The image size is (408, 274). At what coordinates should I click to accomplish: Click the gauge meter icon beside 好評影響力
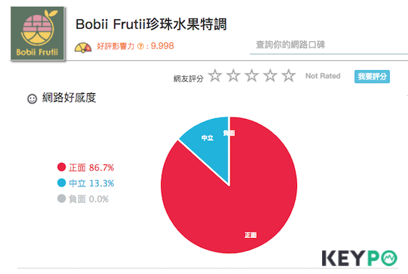click(x=83, y=47)
